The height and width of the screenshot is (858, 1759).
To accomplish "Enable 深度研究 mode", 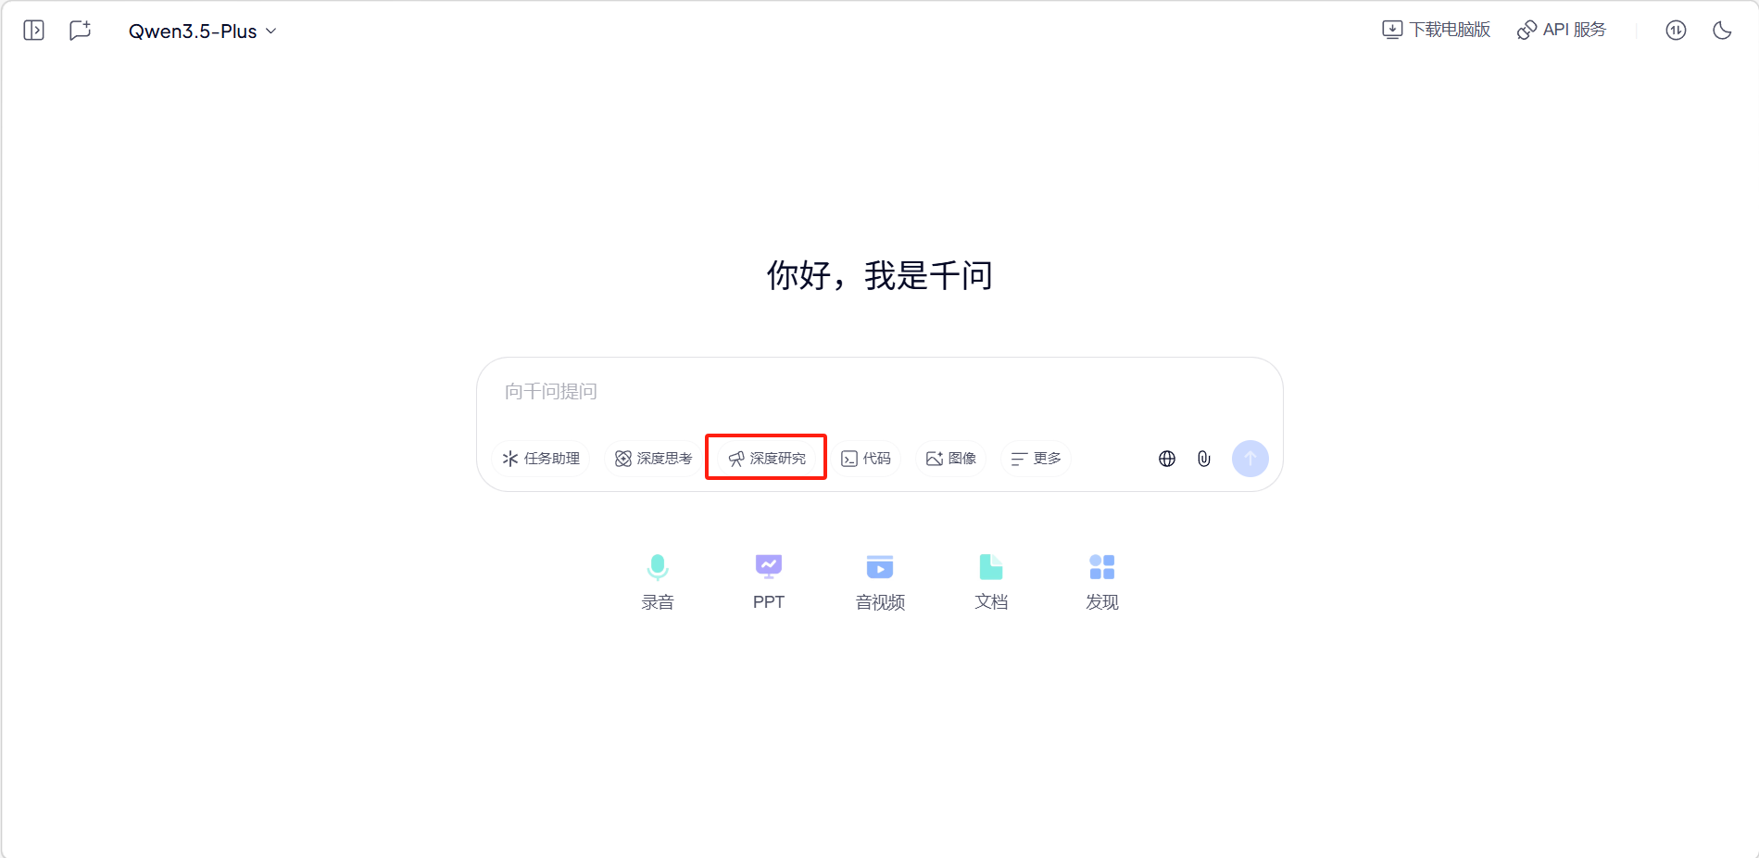I will (x=767, y=459).
